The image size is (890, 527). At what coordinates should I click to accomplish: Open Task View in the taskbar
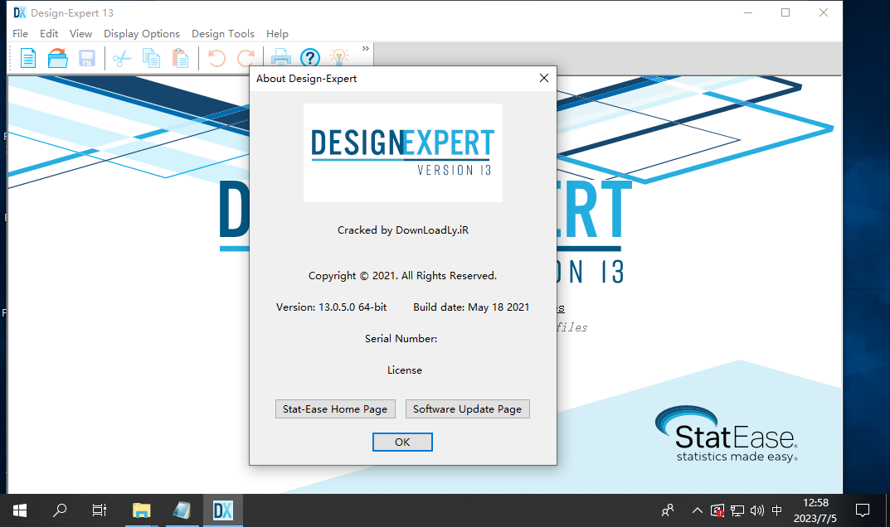pos(100,510)
